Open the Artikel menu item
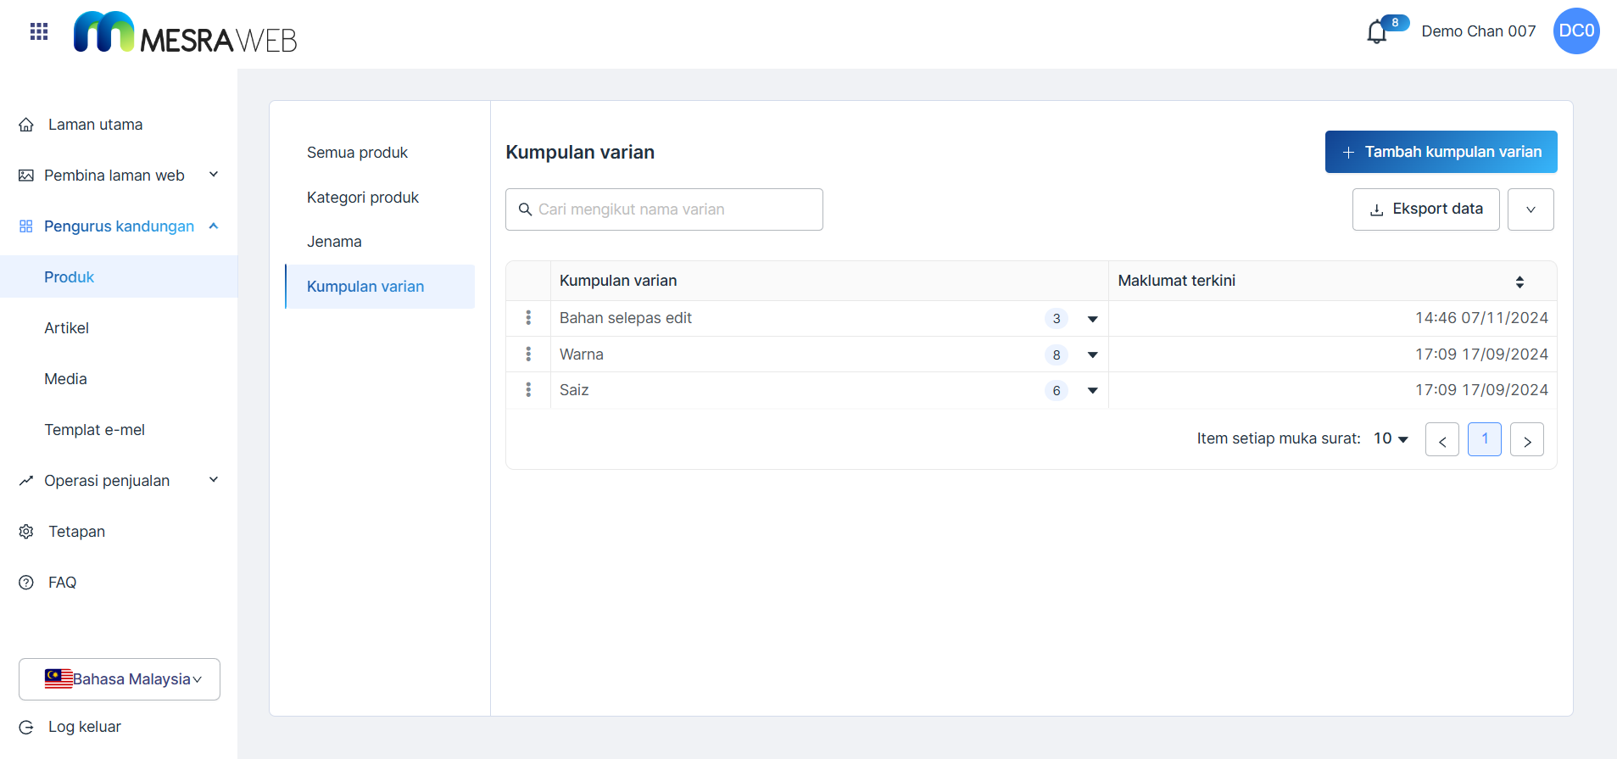 click(x=66, y=328)
